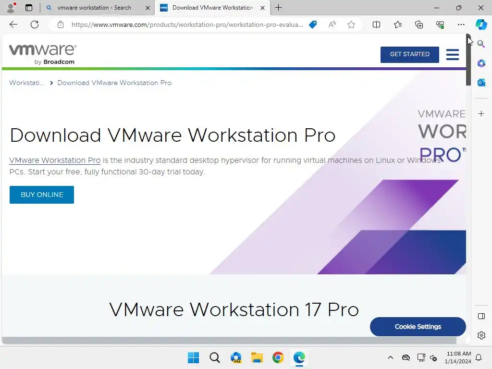Open tab actions menu
This screenshot has width=492, height=369.
pos(28,8)
